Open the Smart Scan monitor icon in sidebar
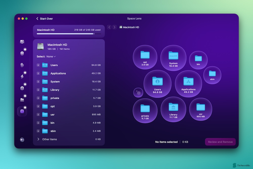This screenshot has height=169, width=253. (22, 42)
